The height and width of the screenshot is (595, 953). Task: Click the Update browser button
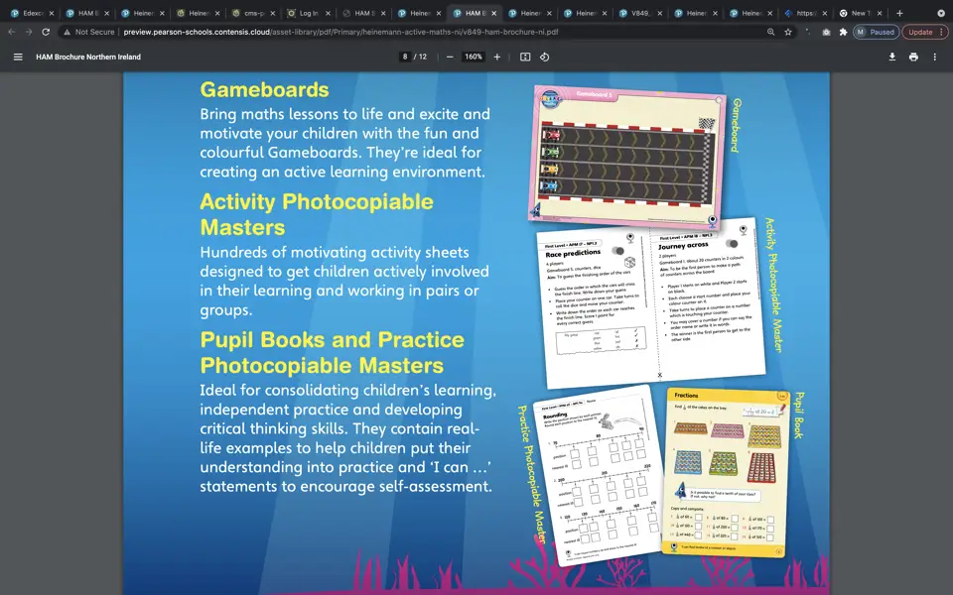(921, 32)
